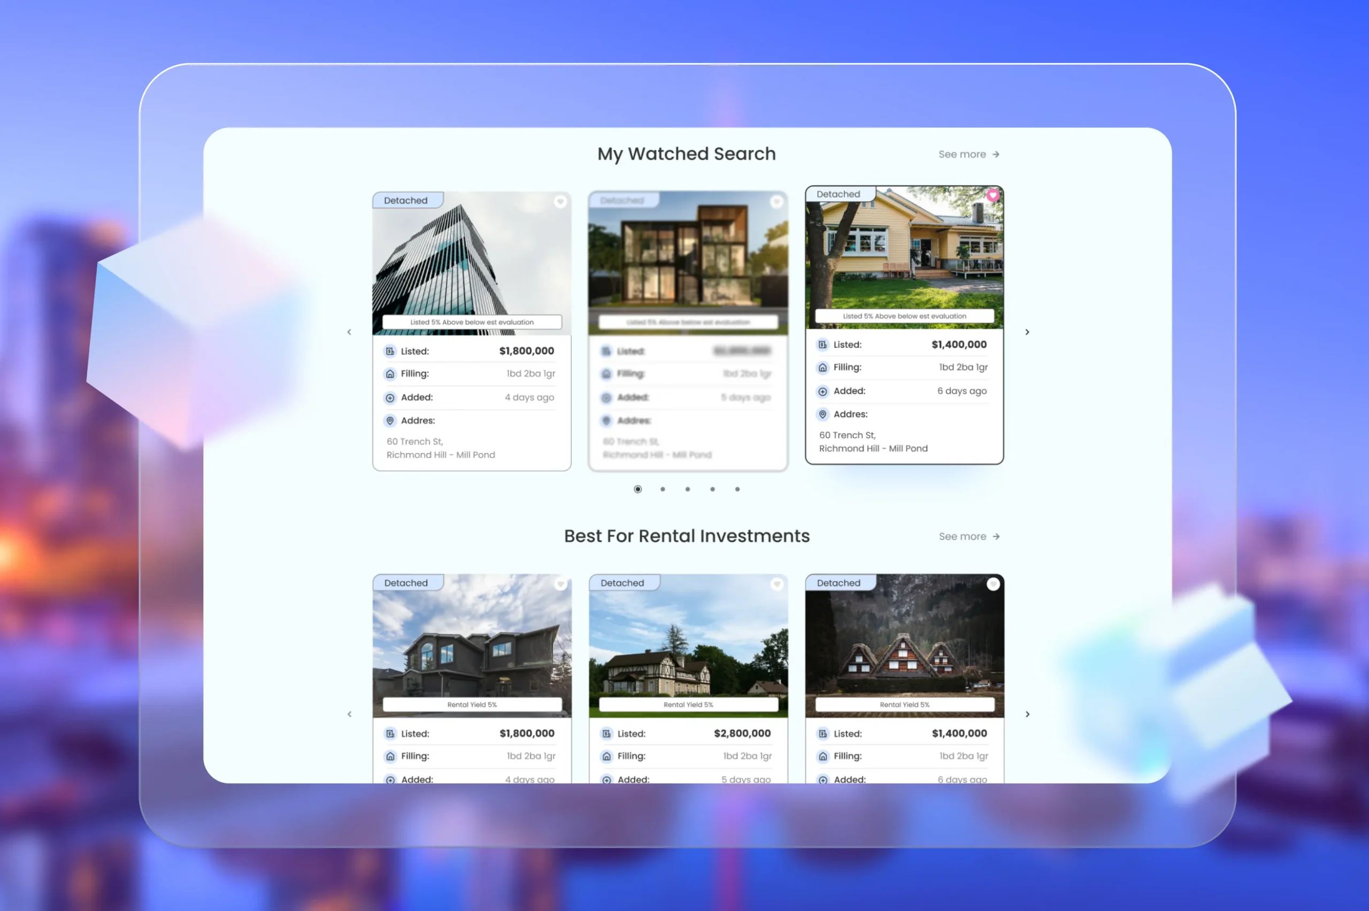Screen dimensions: 1369x911
Task: Open See more for My Watched Search
Action: click(x=968, y=154)
